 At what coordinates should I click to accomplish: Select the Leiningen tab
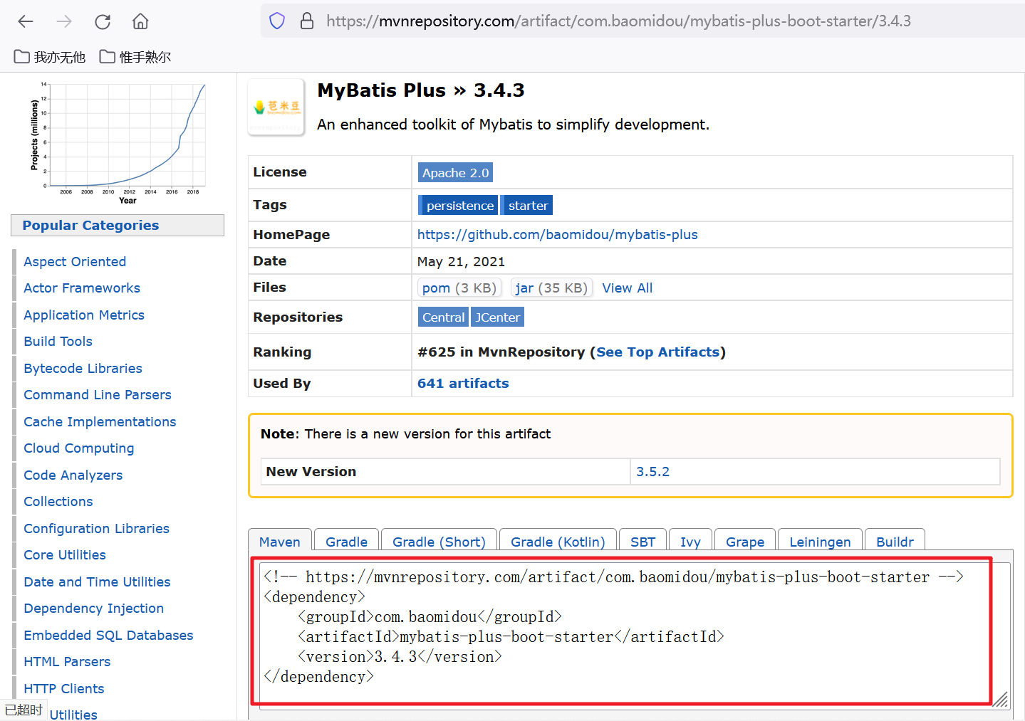[x=820, y=542]
